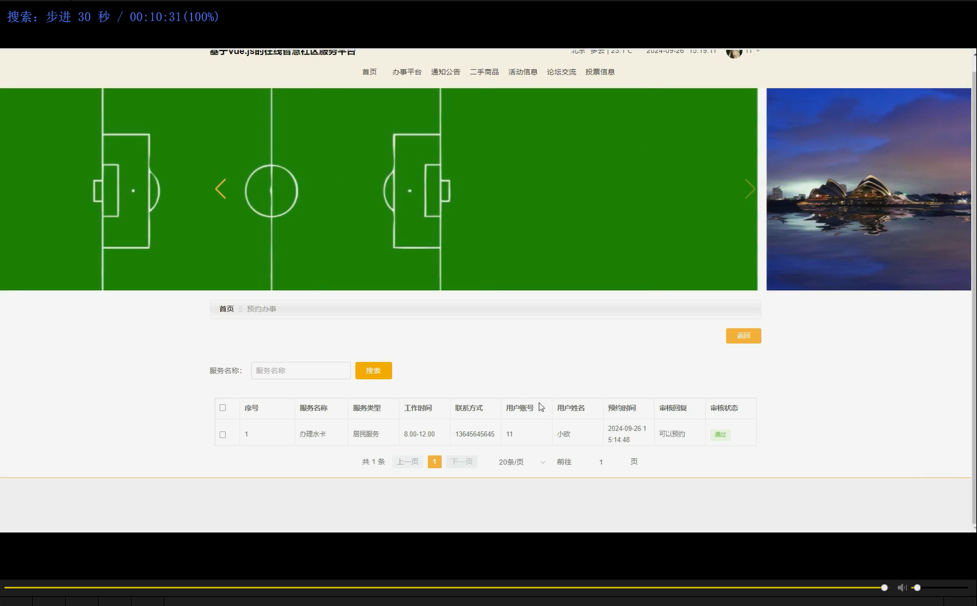977x606 pixels.
Task: Mute the video player speaker icon
Action: [x=902, y=587]
